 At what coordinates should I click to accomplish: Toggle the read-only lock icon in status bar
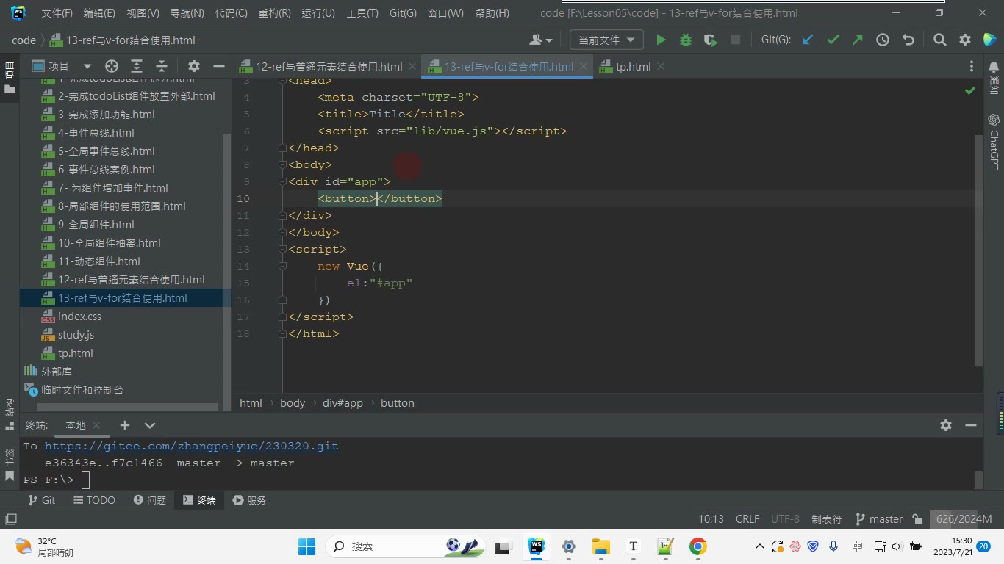pyautogui.click(x=917, y=519)
